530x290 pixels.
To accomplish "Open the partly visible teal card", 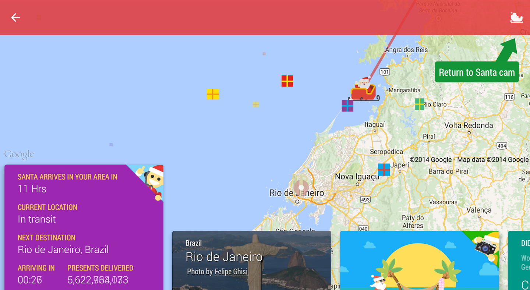I will pos(519,260).
